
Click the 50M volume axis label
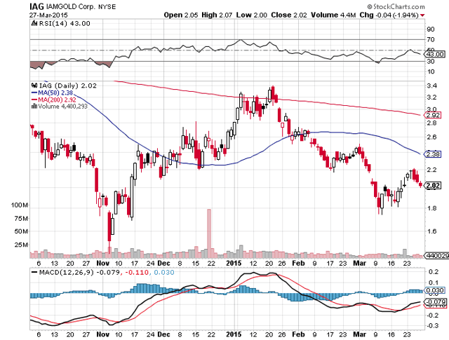coord(21,231)
